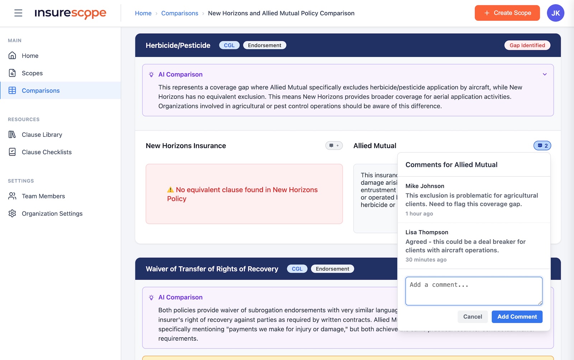Collapse the Herbicide/Pesticide AI Comparison panel
This screenshot has height=360, width=574.
(x=545, y=75)
